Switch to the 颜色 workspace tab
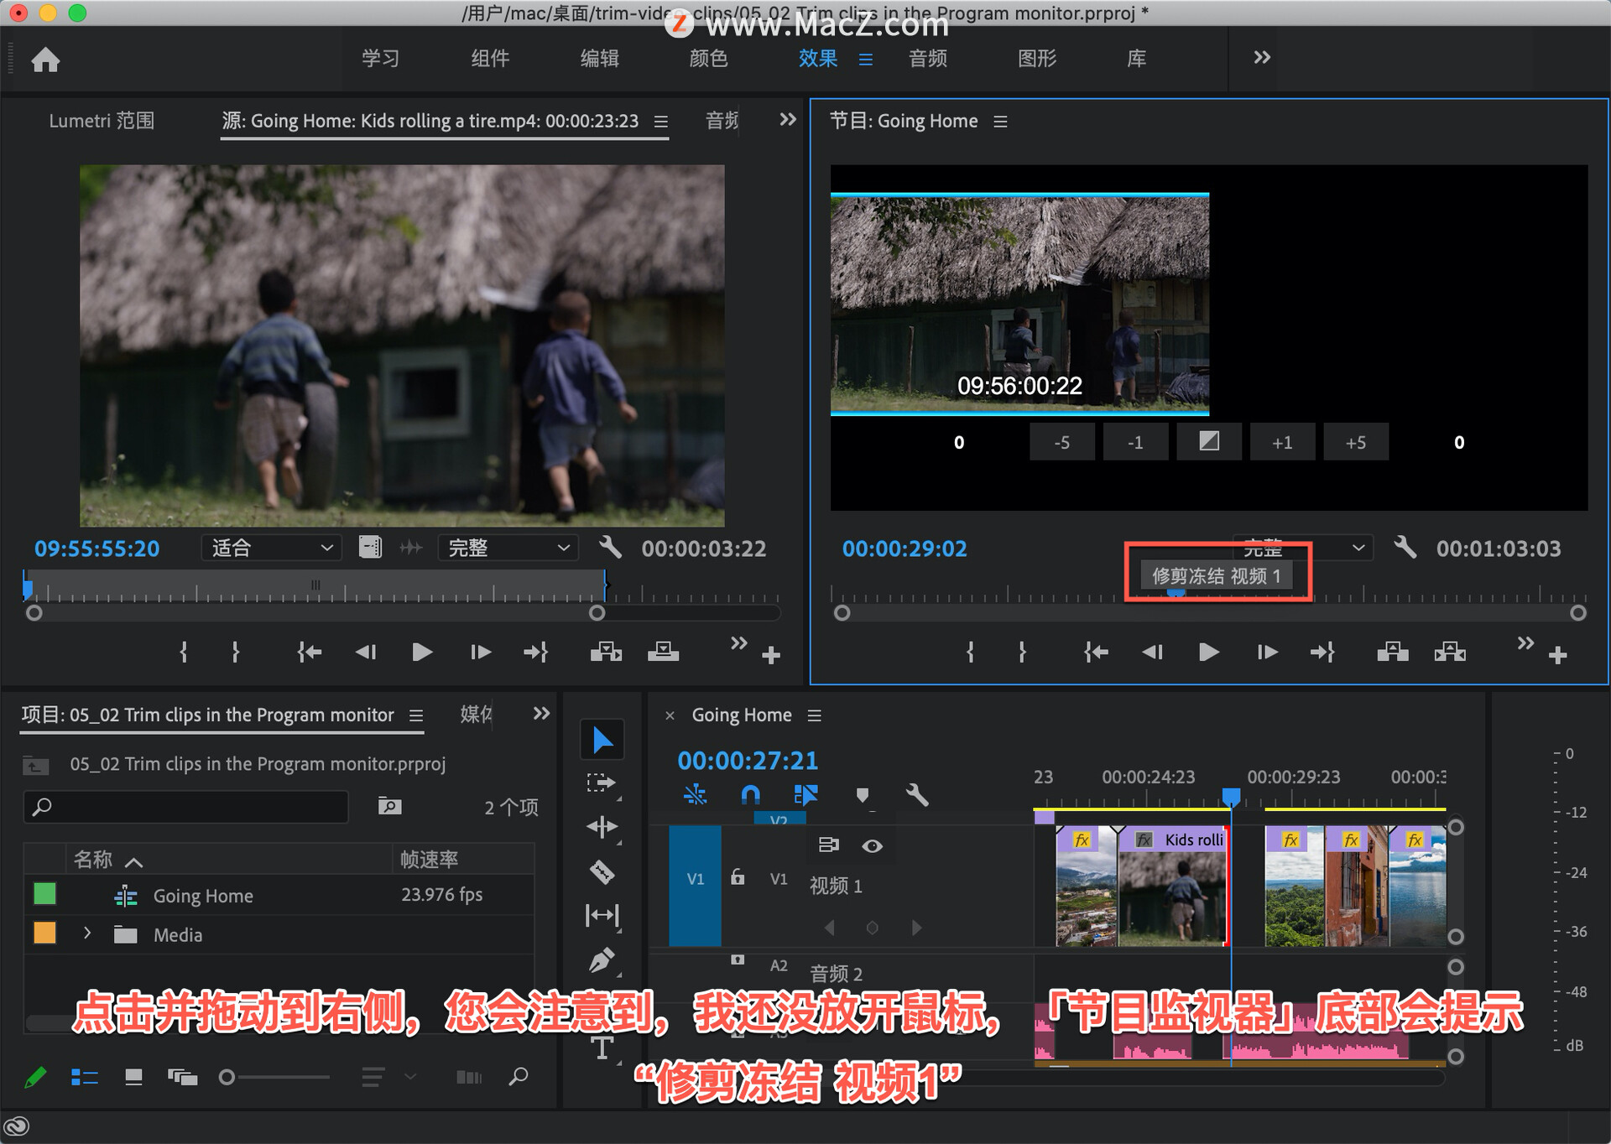The image size is (1611, 1144). [708, 59]
